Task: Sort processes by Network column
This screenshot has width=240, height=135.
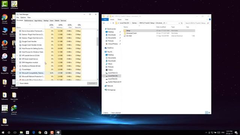Action: coord(76,26)
